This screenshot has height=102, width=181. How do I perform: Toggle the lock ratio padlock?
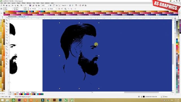30,9
